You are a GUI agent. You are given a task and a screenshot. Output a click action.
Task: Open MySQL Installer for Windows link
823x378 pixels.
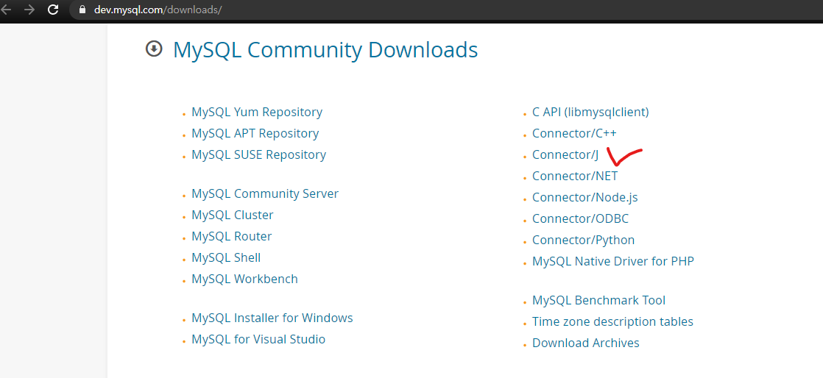point(272,318)
